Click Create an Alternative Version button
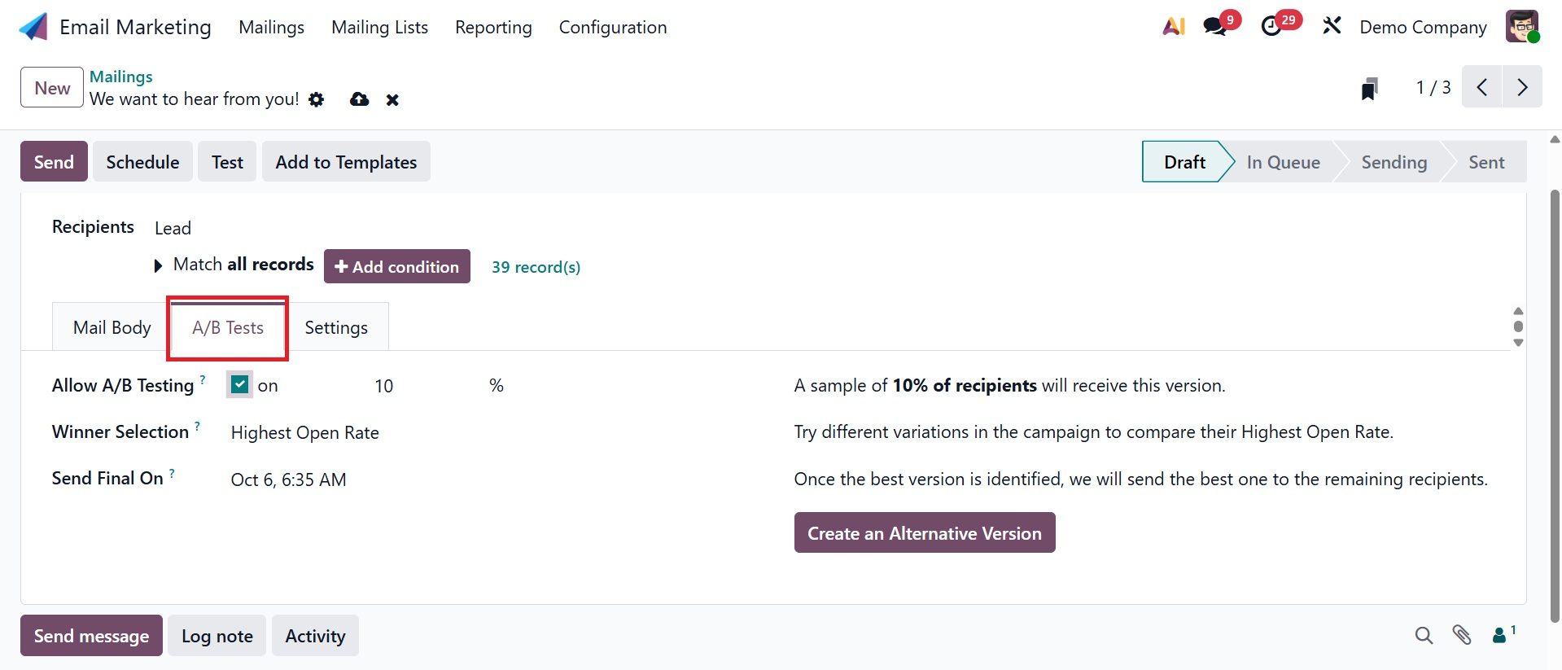This screenshot has width=1562, height=670. click(x=924, y=533)
